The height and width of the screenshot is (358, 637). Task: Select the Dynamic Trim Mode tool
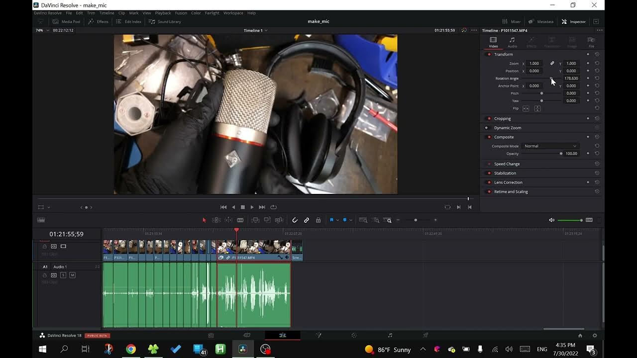point(228,220)
